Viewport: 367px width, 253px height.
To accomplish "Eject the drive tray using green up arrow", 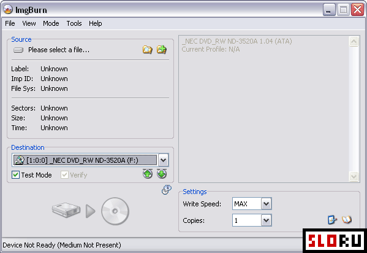I will [148, 174].
